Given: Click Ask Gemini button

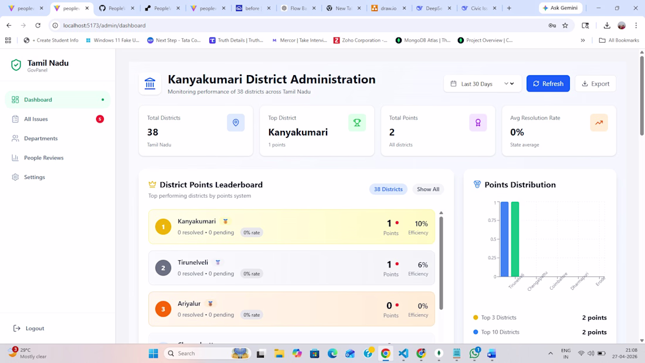Looking at the screenshot, I should 560,8.
